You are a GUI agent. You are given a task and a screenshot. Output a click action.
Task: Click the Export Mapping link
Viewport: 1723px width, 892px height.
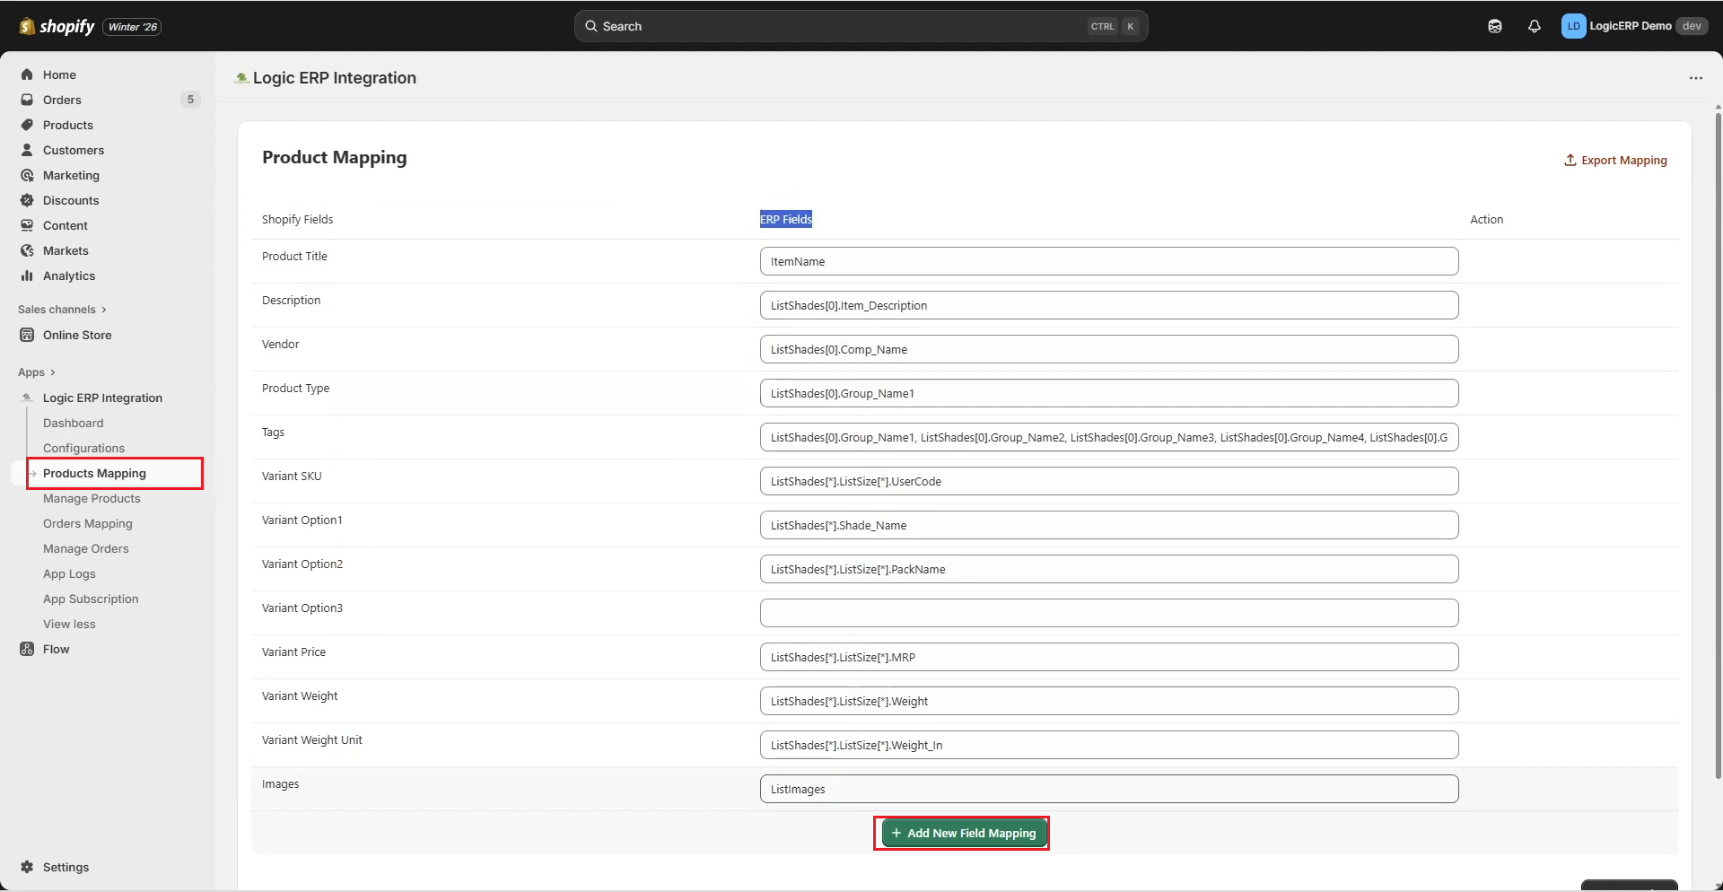pos(1615,161)
